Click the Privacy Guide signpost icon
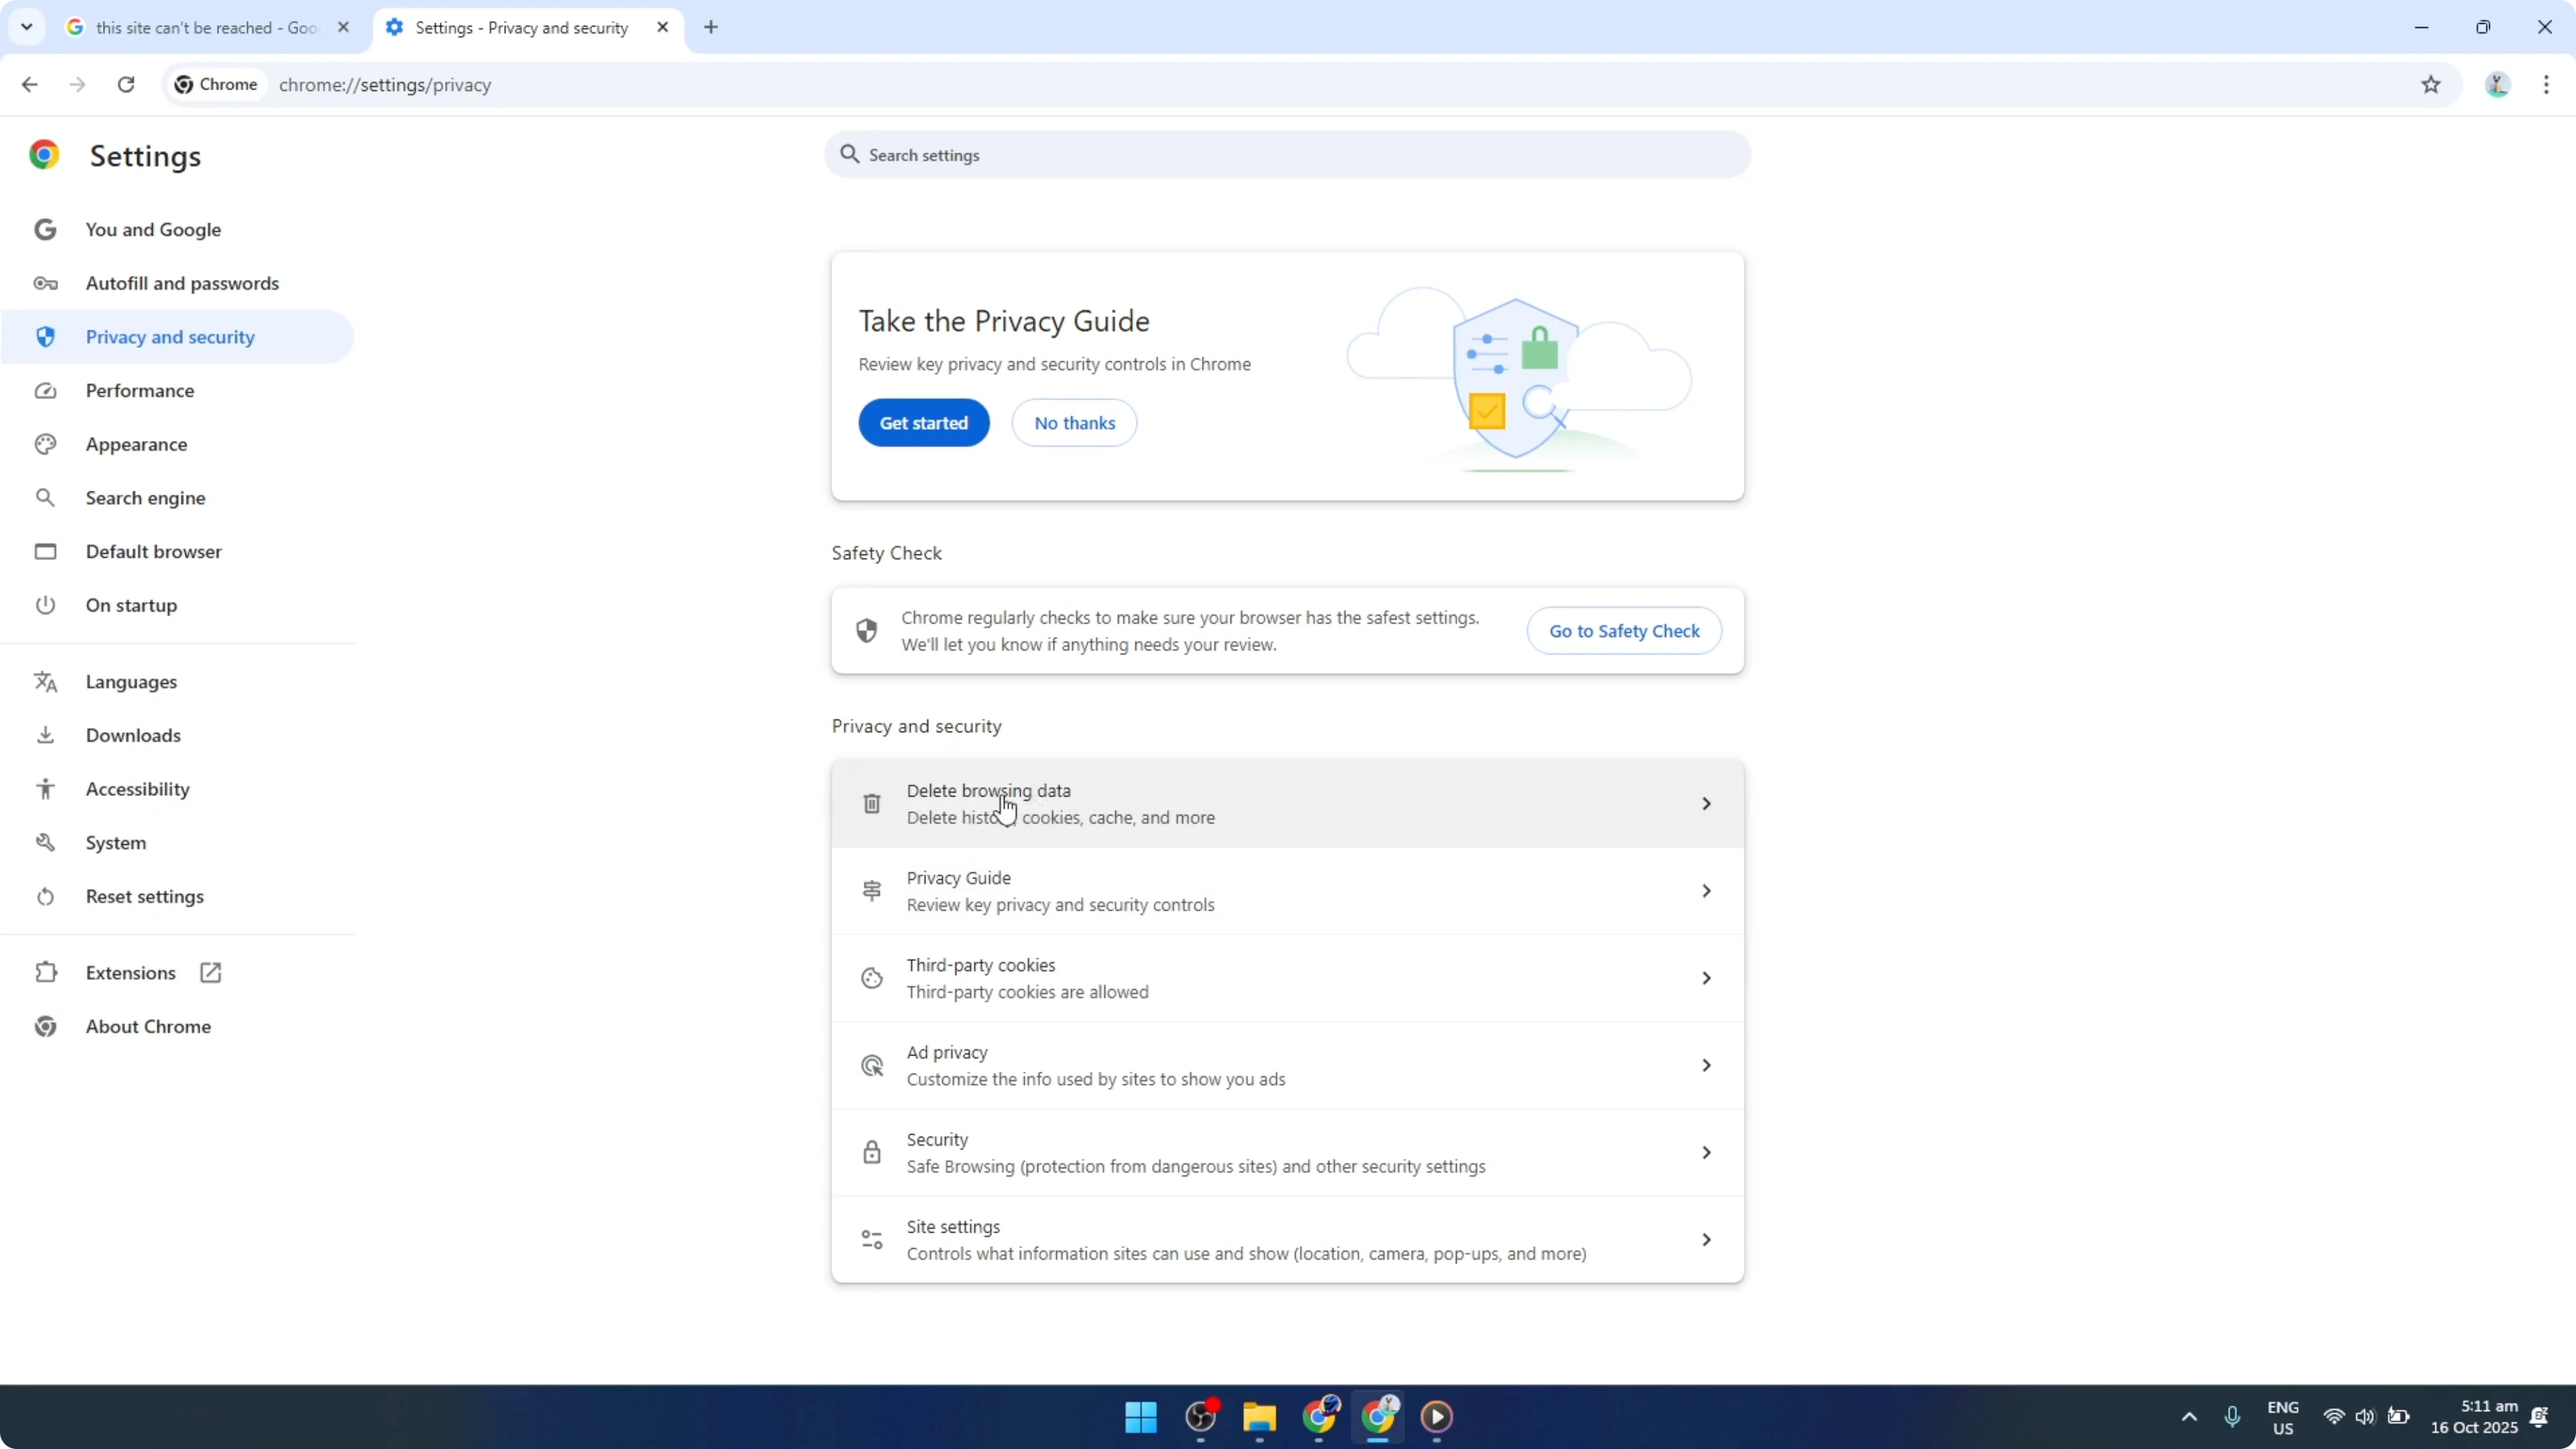This screenshot has height=1449, width=2576. click(872, 891)
